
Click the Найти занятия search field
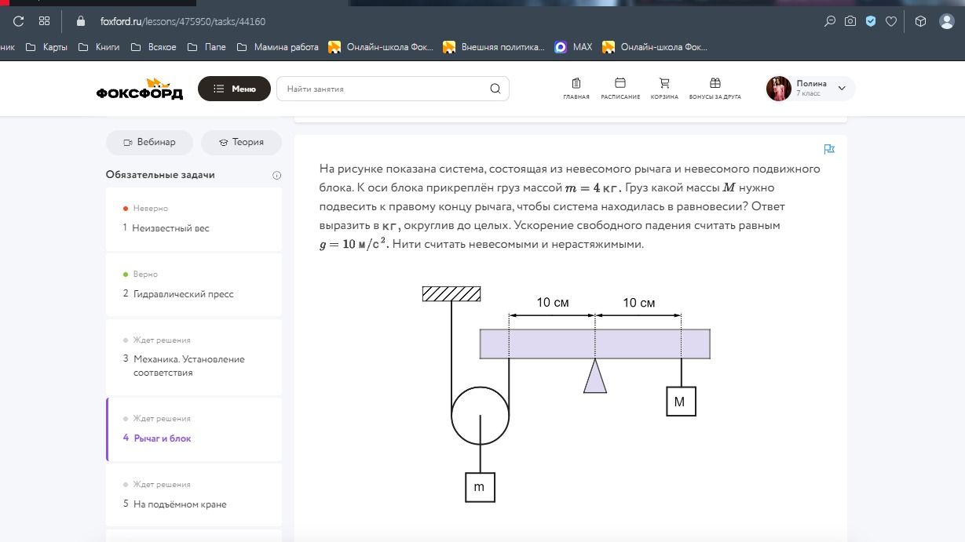tap(393, 89)
